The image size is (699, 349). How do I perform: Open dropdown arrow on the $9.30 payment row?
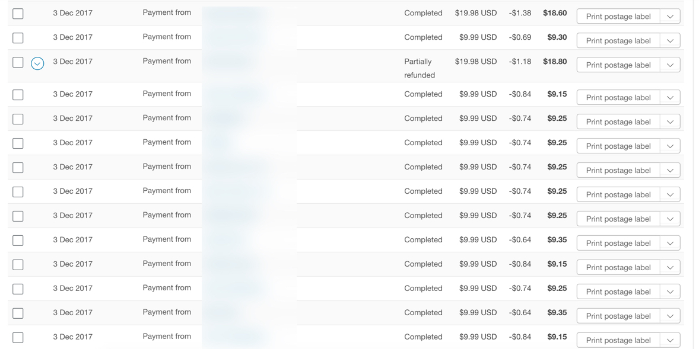670,40
